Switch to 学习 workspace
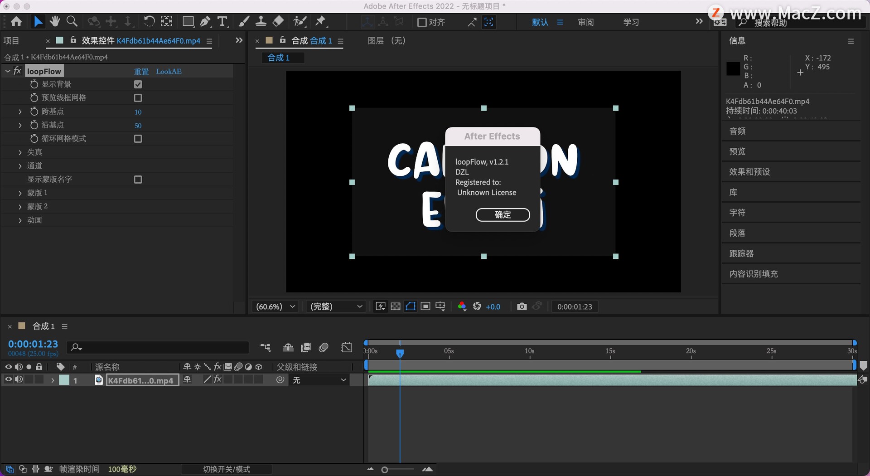Image resolution: width=870 pixels, height=476 pixels. click(631, 22)
